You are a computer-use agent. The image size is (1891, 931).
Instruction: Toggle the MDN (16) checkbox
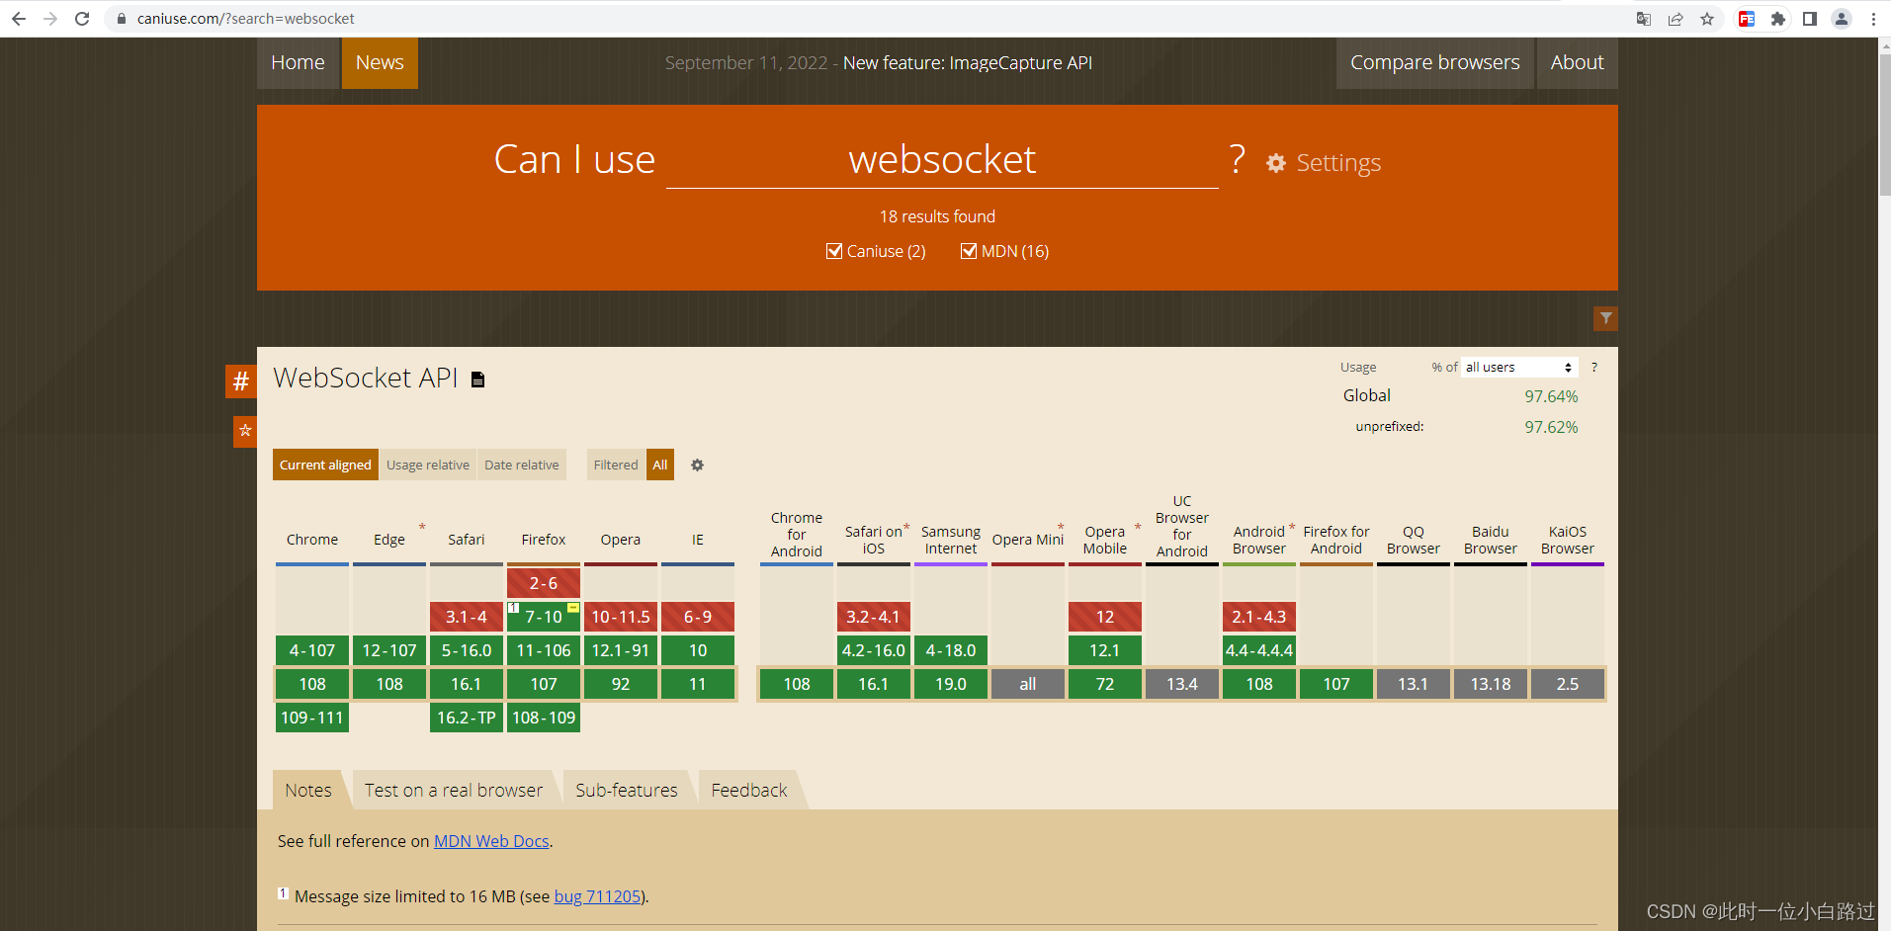point(969,251)
